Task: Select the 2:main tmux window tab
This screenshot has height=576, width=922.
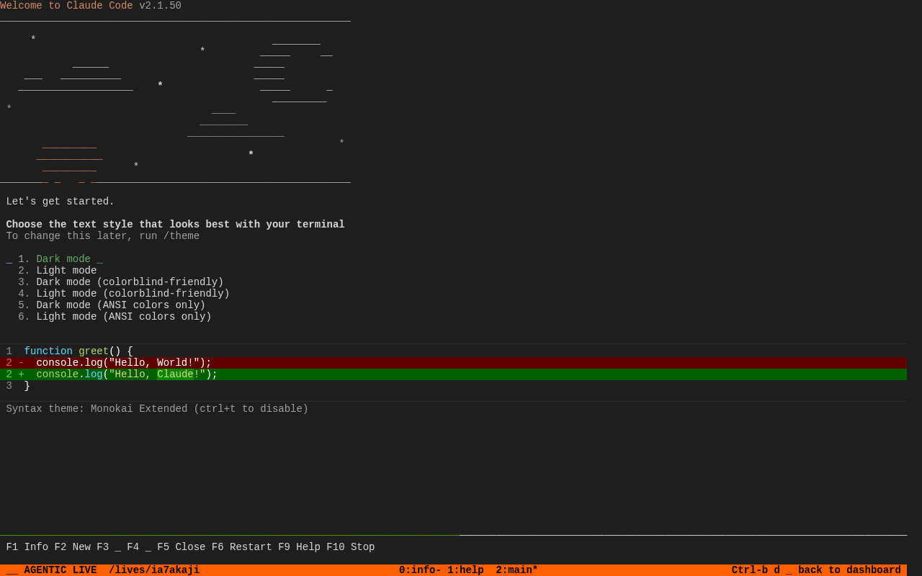Action: (x=516, y=570)
